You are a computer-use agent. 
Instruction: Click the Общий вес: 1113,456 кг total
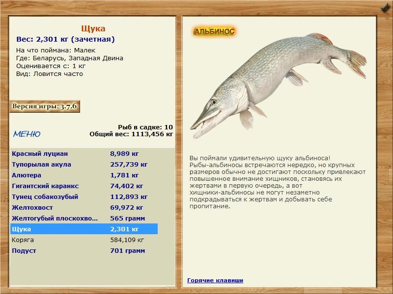(131, 134)
